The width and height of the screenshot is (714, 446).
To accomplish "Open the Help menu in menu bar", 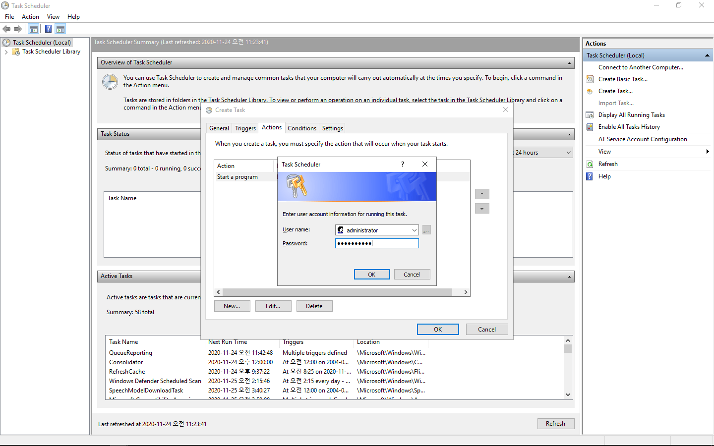I will click(73, 17).
